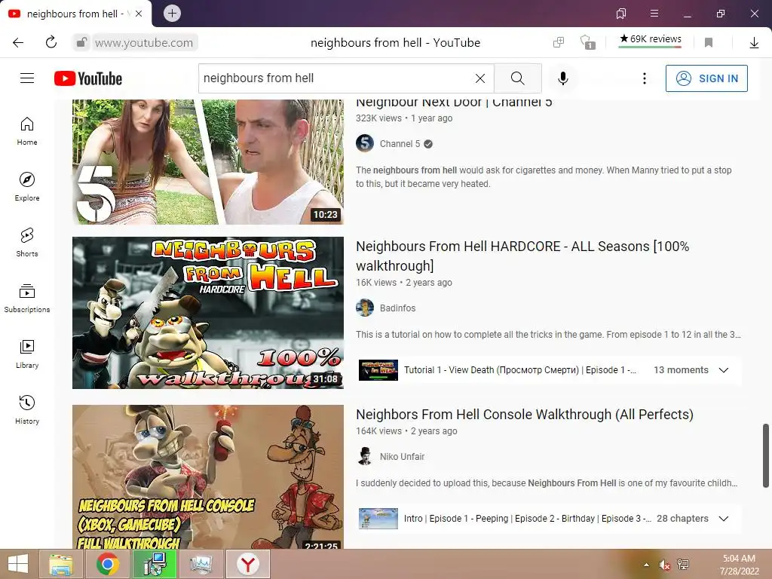The width and height of the screenshot is (772, 579).
Task: Open Google Chrome from taskbar
Action: tap(107, 564)
